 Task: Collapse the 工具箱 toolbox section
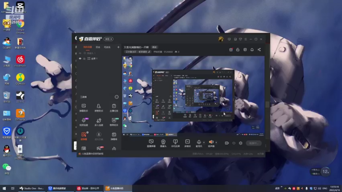coord(117,97)
